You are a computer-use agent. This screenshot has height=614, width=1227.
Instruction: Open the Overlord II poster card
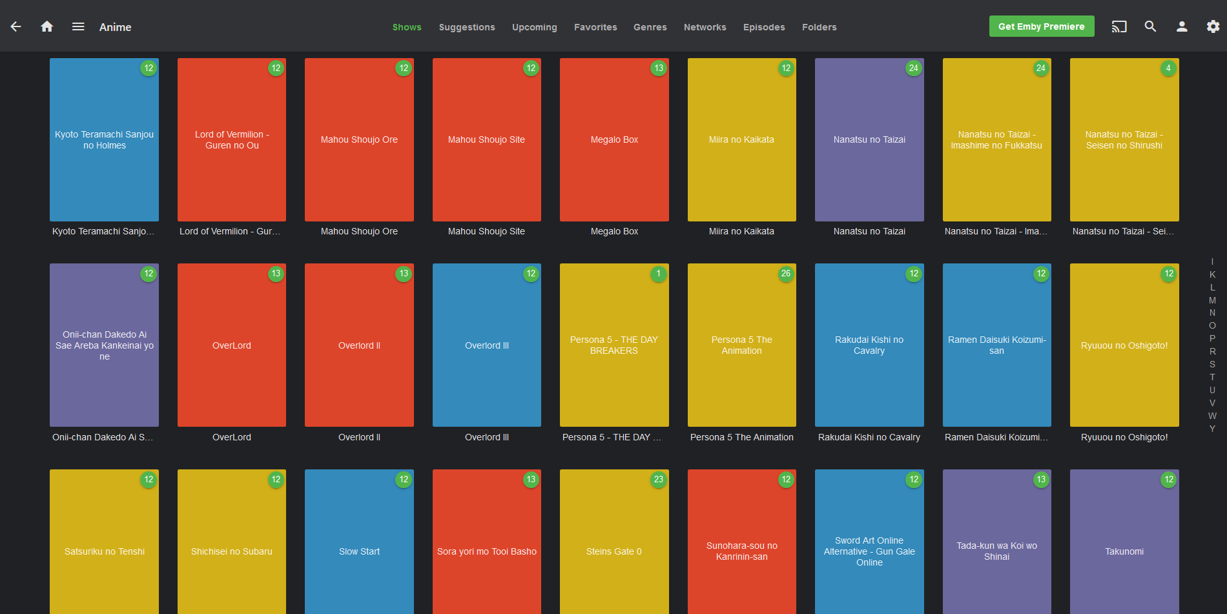[x=359, y=345]
